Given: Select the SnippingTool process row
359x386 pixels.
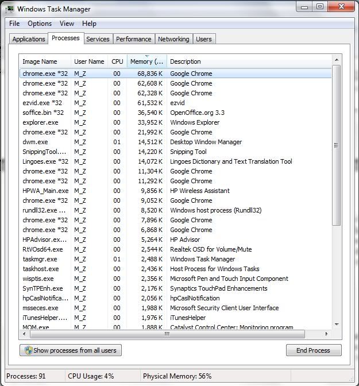Looking at the screenshot, I should click(175, 152).
